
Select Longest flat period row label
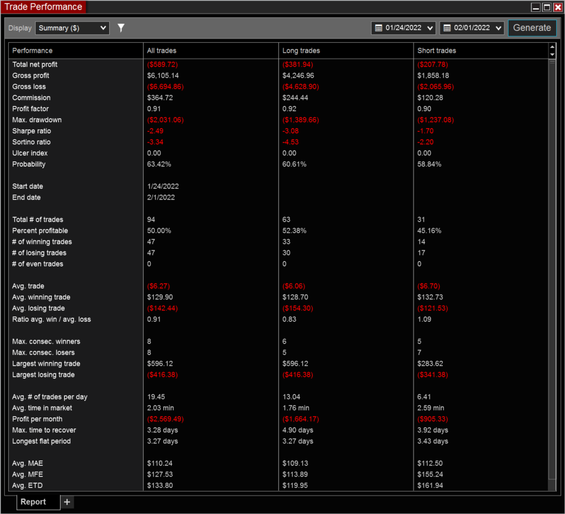pyautogui.click(x=42, y=441)
